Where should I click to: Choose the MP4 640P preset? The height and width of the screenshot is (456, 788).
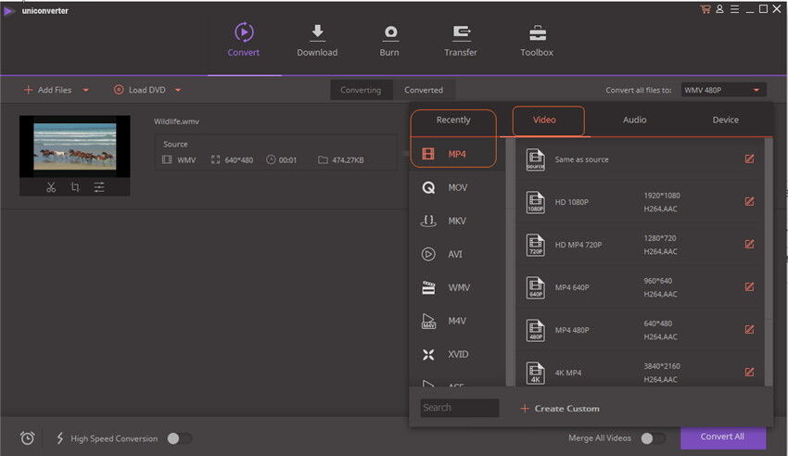click(x=640, y=287)
